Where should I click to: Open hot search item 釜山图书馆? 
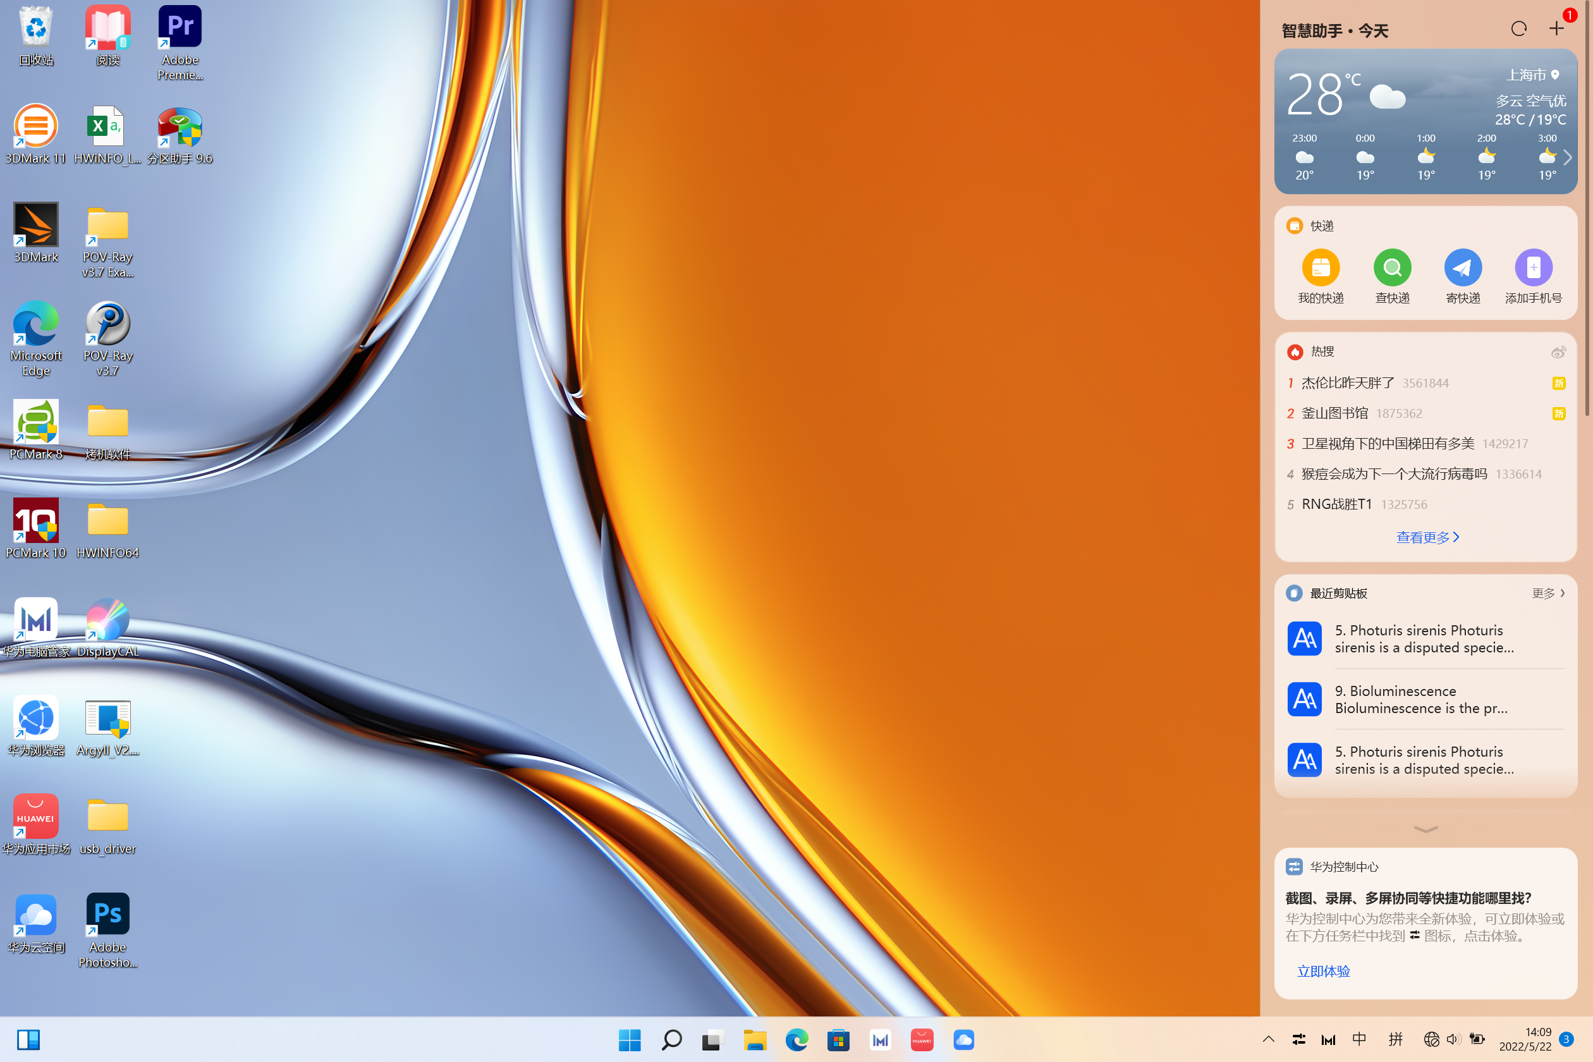pyautogui.click(x=1334, y=413)
